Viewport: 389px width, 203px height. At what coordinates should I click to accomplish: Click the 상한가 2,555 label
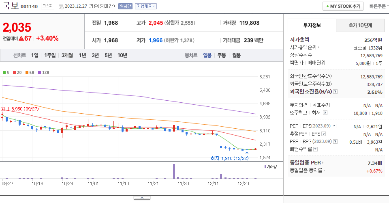[180, 23]
